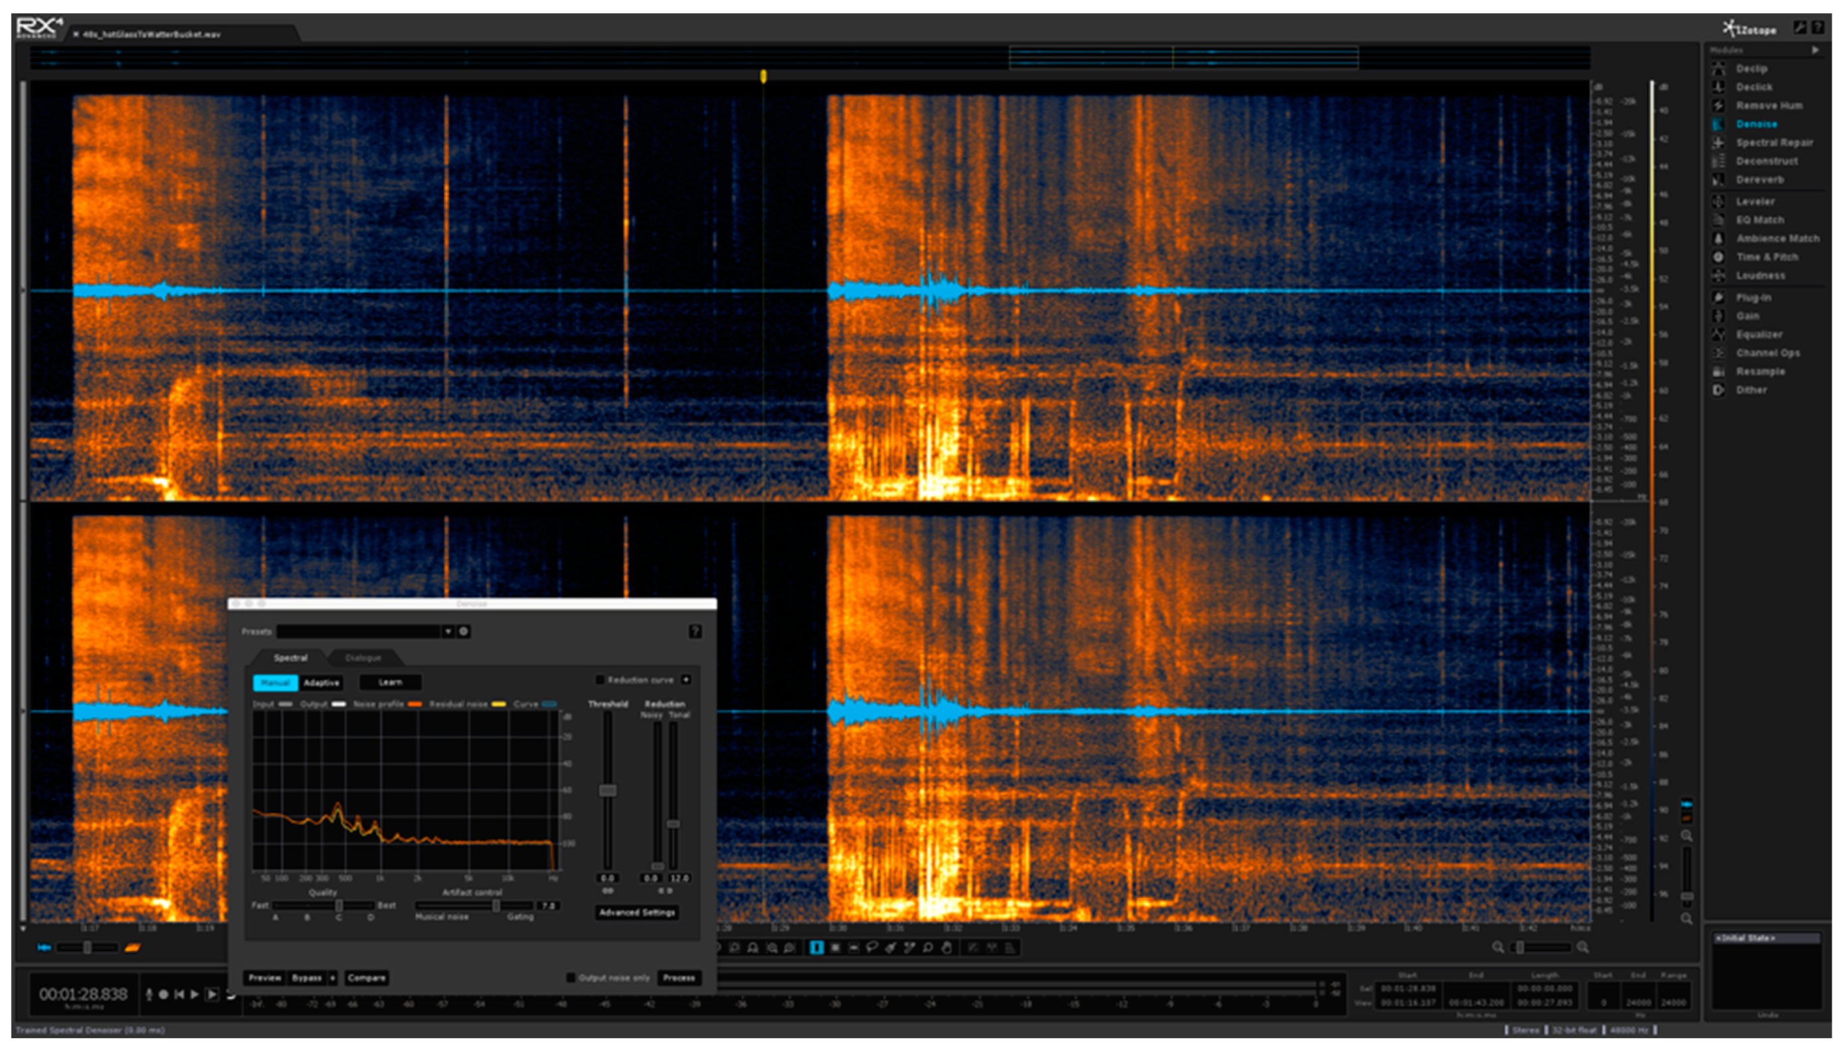Activate the grab hand tool
Viewport: 1844px width, 1052px height.
tap(947, 948)
